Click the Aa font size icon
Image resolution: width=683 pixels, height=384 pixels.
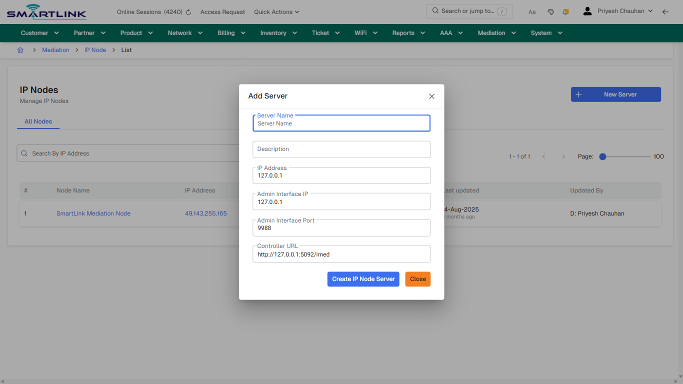point(532,11)
